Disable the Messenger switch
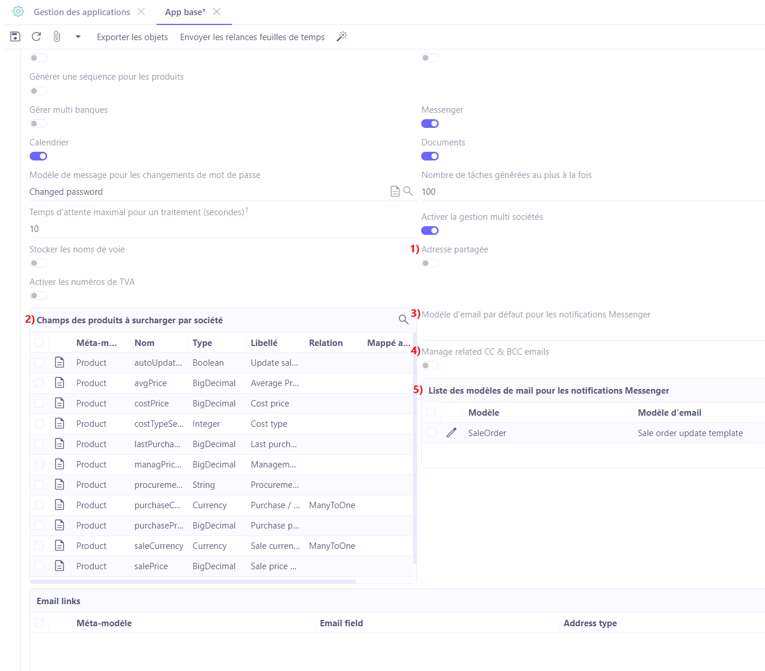Image resolution: width=765 pixels, height=671 pixels. [x=430, y=123]
